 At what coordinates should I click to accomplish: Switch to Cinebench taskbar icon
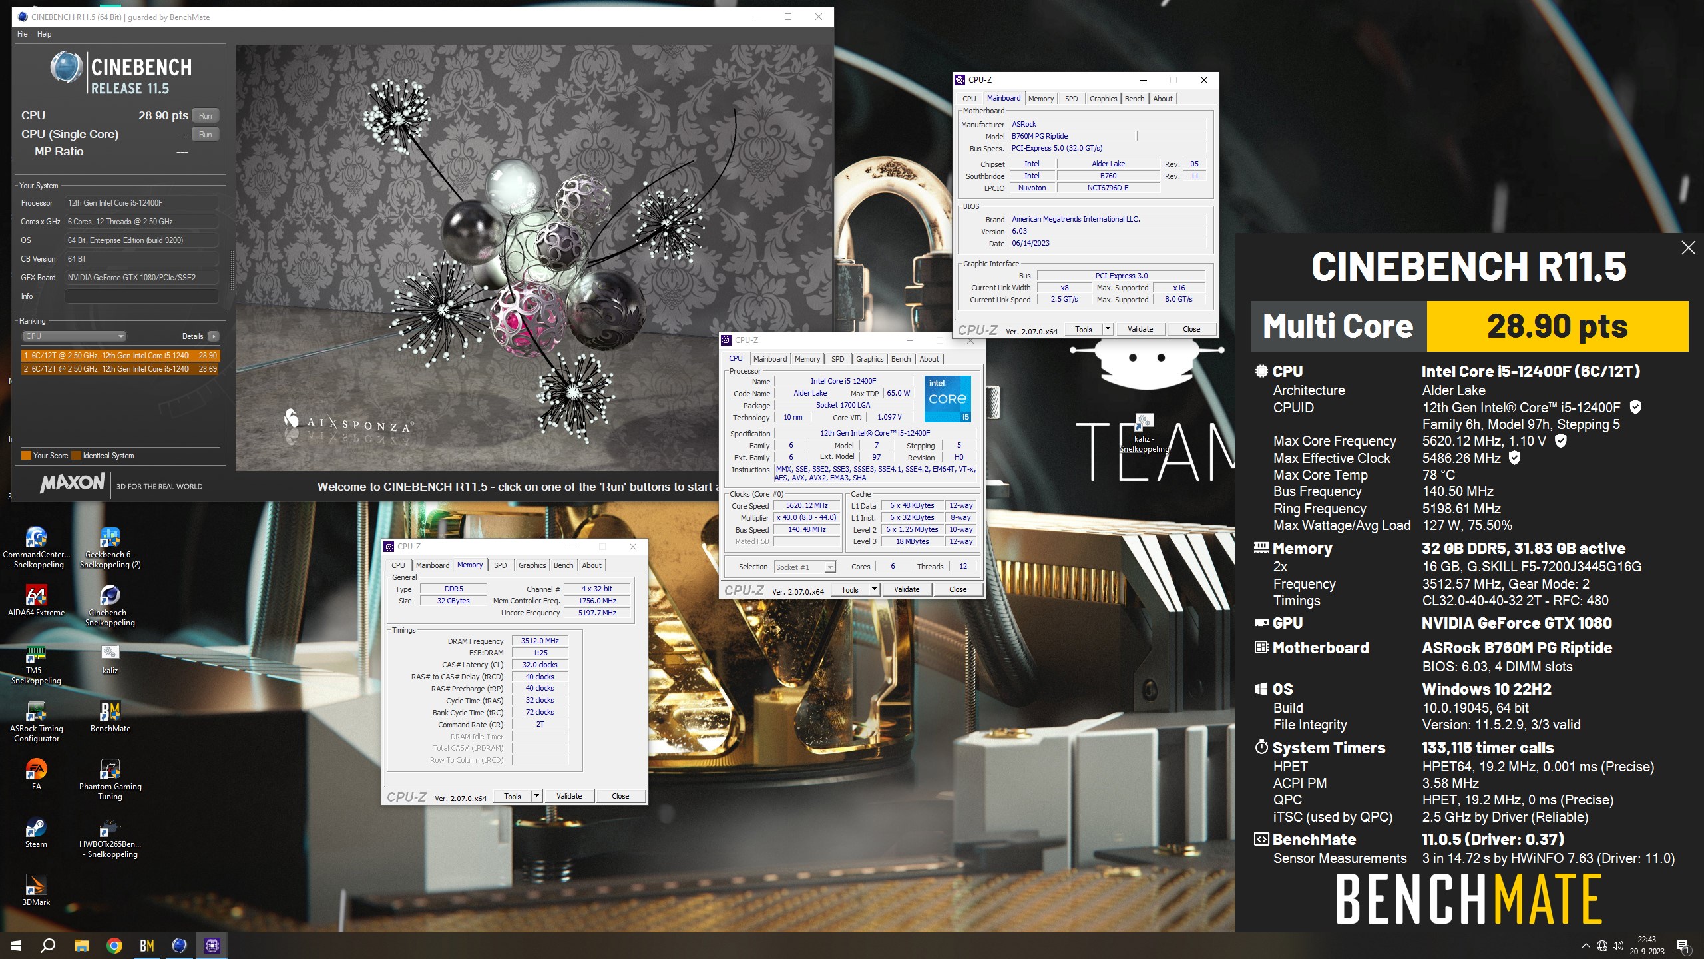180,945
